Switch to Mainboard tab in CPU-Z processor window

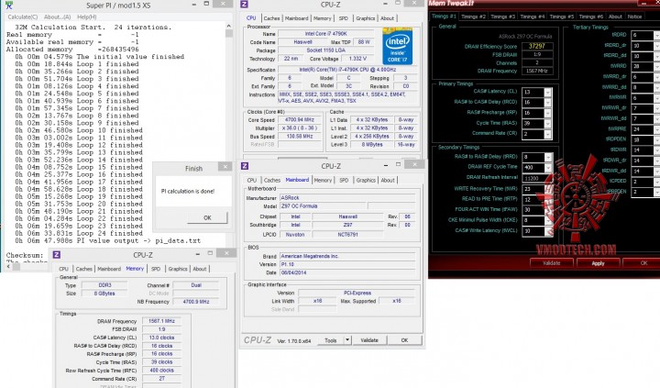tap(296, 18)
